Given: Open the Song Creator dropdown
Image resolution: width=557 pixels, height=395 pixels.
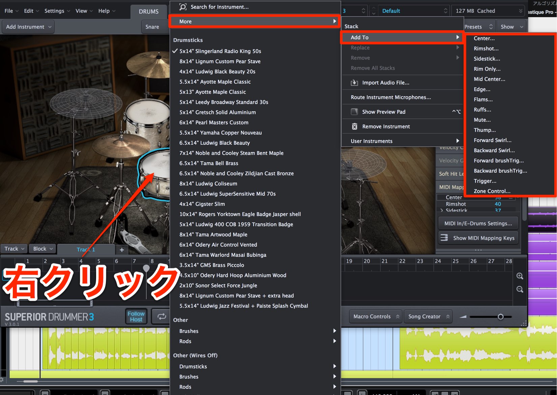Looking at the screenshot, I should click(428, 316).
